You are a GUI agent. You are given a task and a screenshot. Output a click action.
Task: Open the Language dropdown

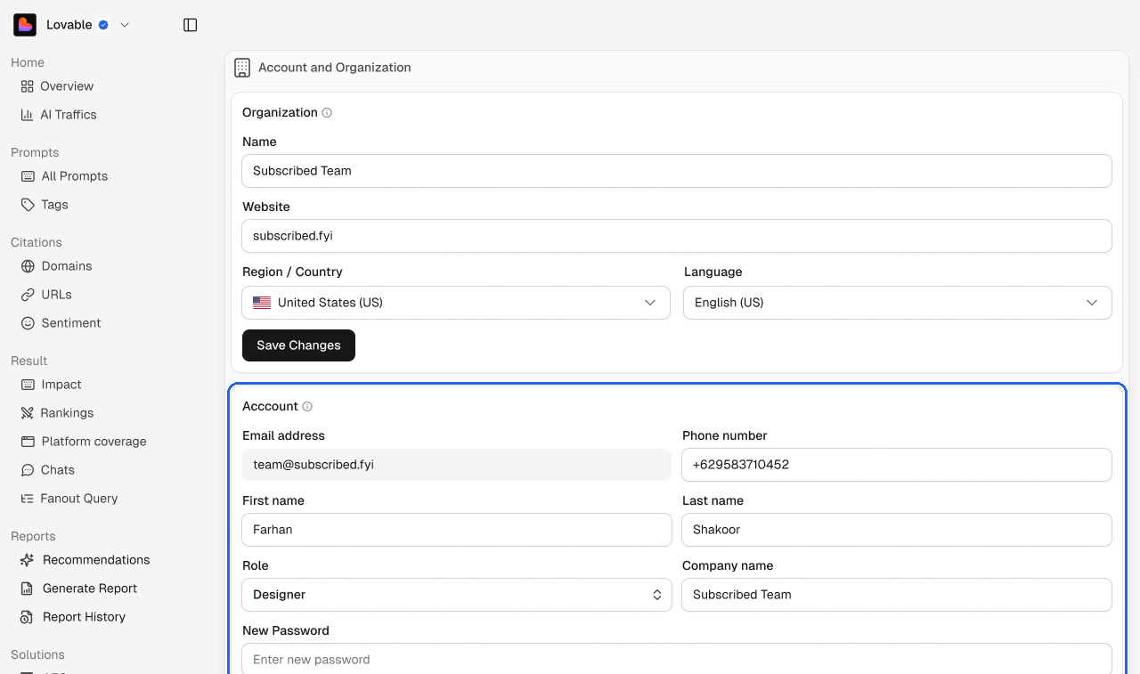898,303
